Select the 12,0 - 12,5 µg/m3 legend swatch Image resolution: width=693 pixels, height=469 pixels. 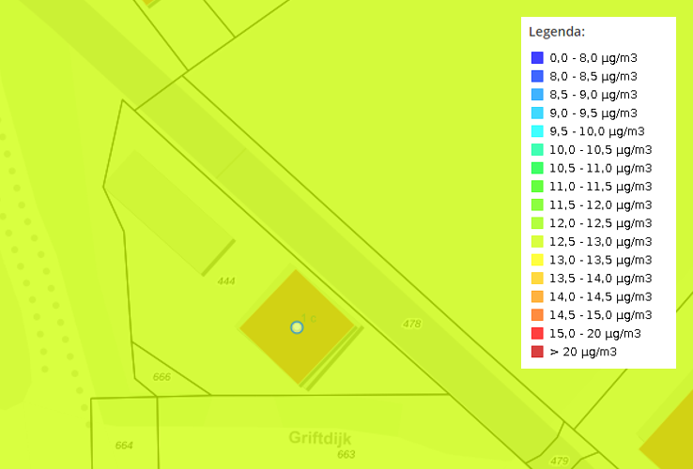pos(537,223)
